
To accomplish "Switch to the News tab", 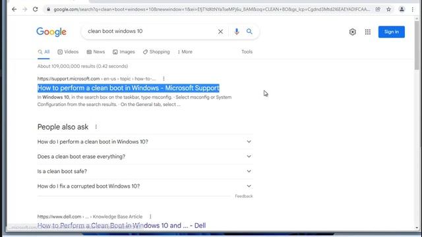I will point(96,52).
